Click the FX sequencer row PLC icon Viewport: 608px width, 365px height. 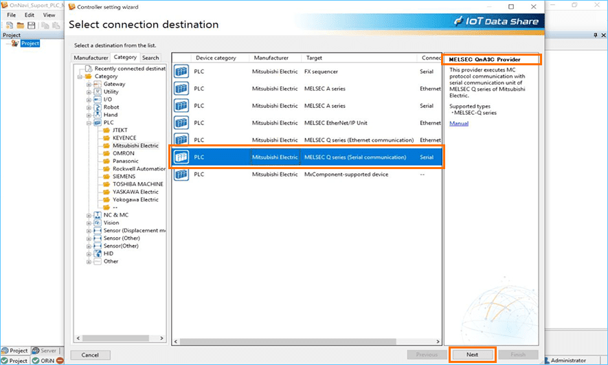point(181,71)
